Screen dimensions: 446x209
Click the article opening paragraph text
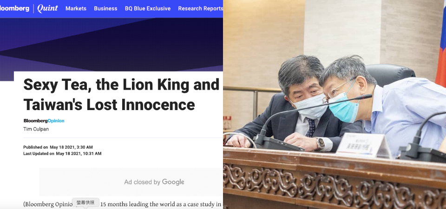[123, 204]
